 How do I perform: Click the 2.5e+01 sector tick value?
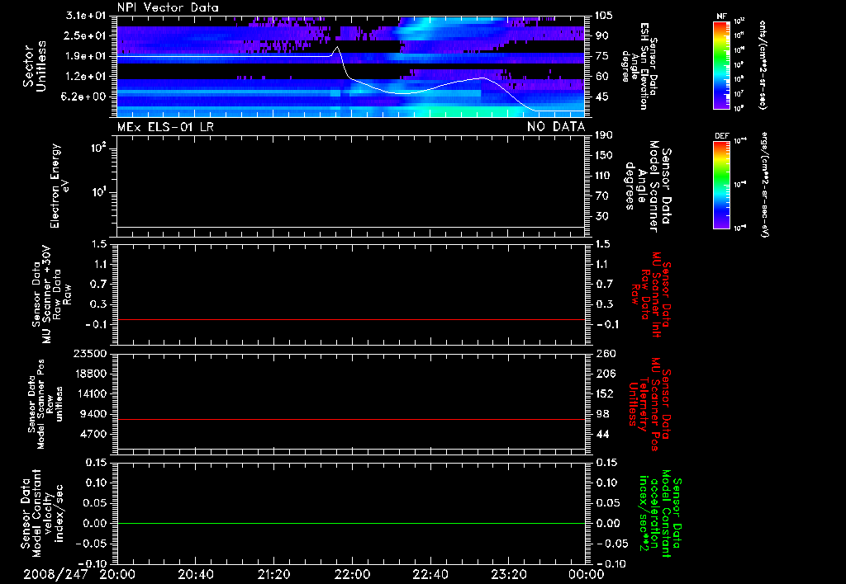85,35
